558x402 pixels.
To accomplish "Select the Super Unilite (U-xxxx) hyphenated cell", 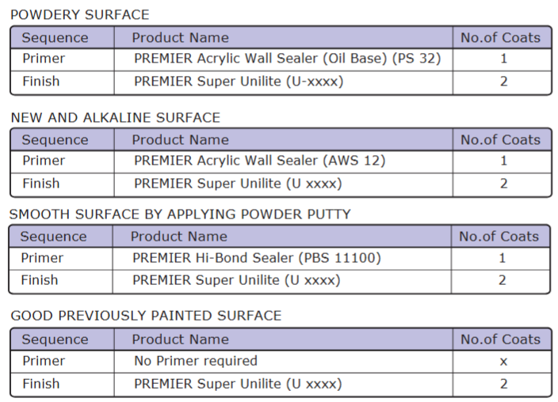I will [239, 81].
